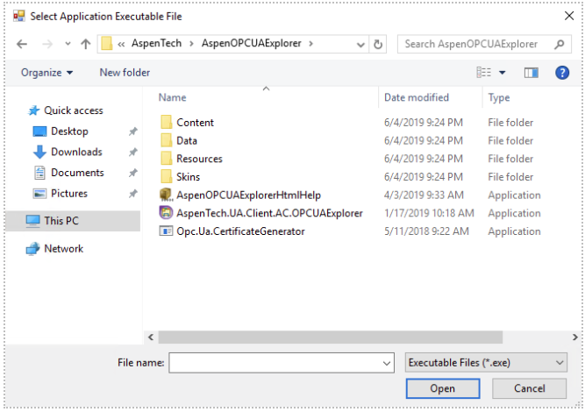
Task: Click the Skins folder name
Action: (188, 177)
